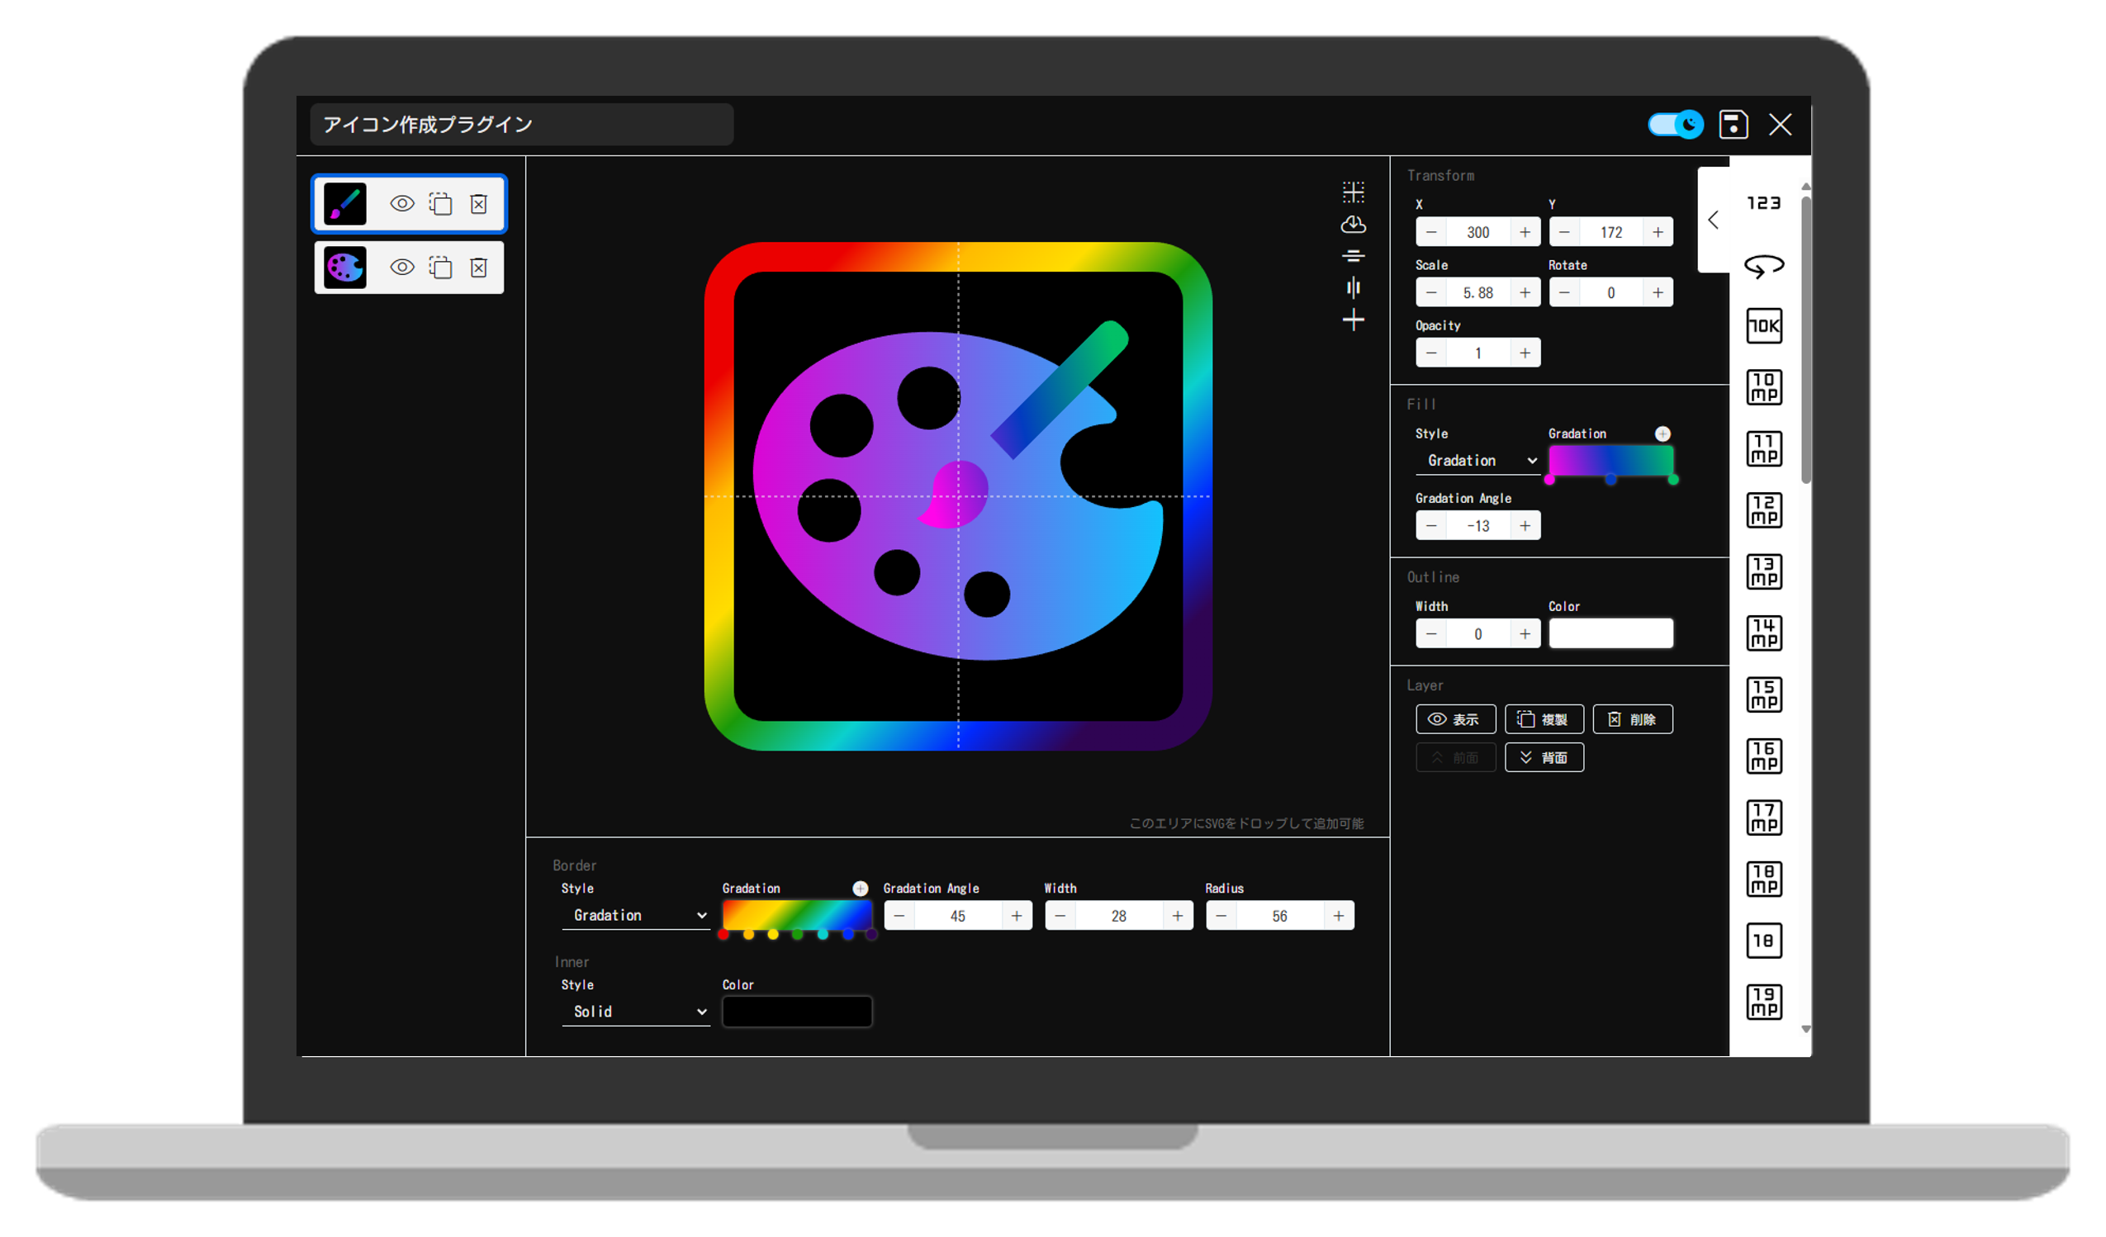
Task: Open the Border Style dropdown
Action: click(635, 915)
